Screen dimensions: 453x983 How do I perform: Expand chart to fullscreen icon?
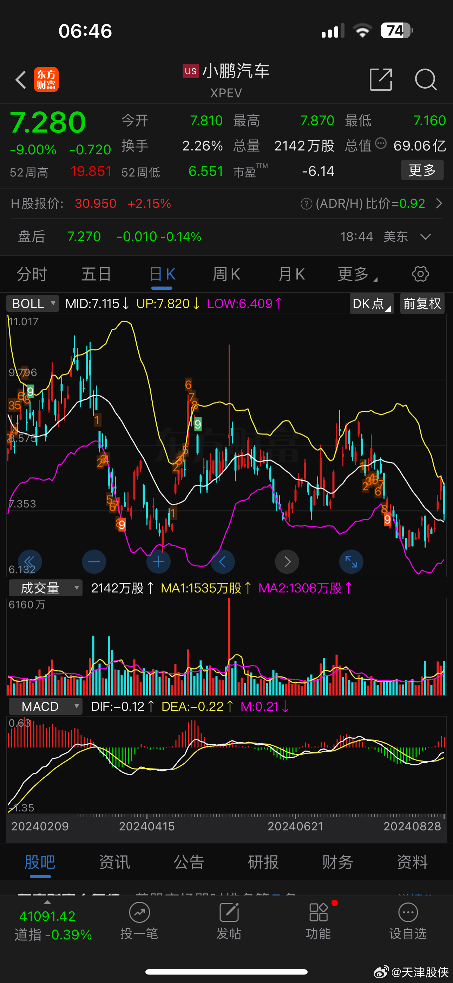pos(351,561)
